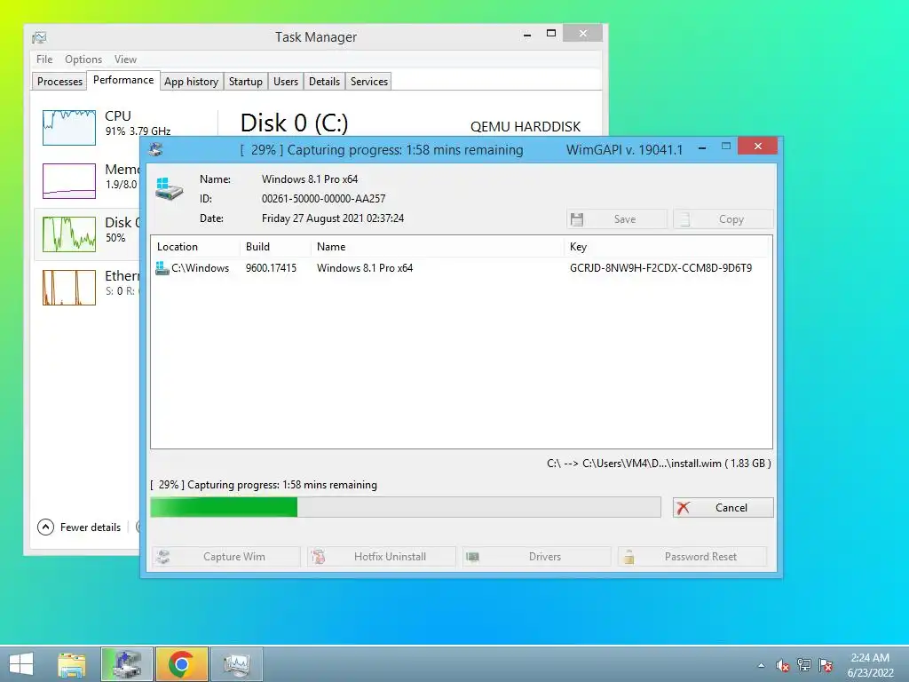Screen dimensions: 909x682
Task: Click the Capture Wim button
Action: (x=226, y=557)
